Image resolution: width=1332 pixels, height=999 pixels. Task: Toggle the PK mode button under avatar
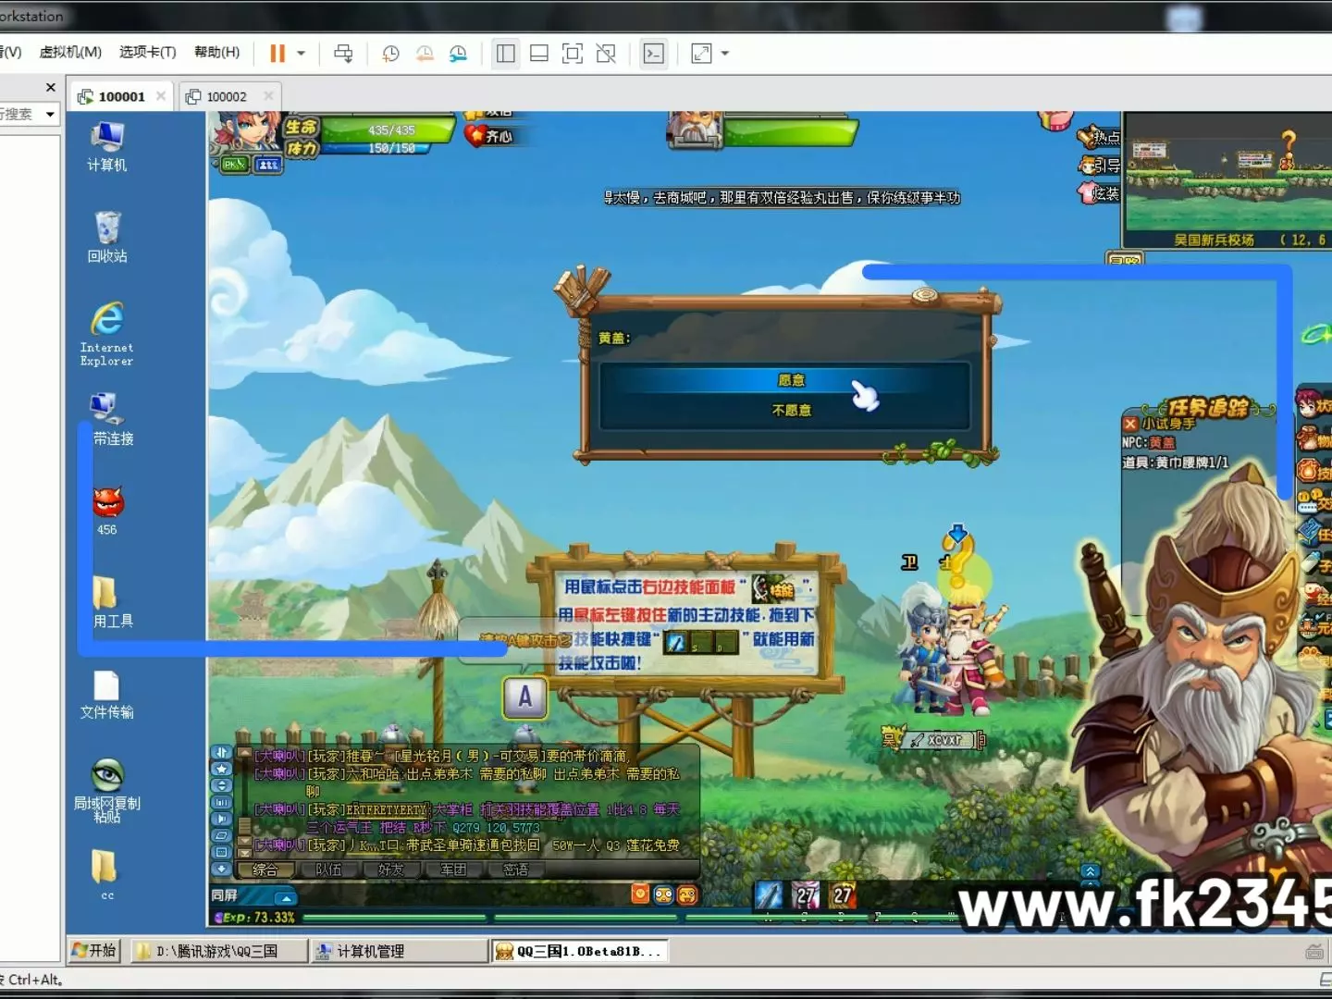tap(235, 165)
